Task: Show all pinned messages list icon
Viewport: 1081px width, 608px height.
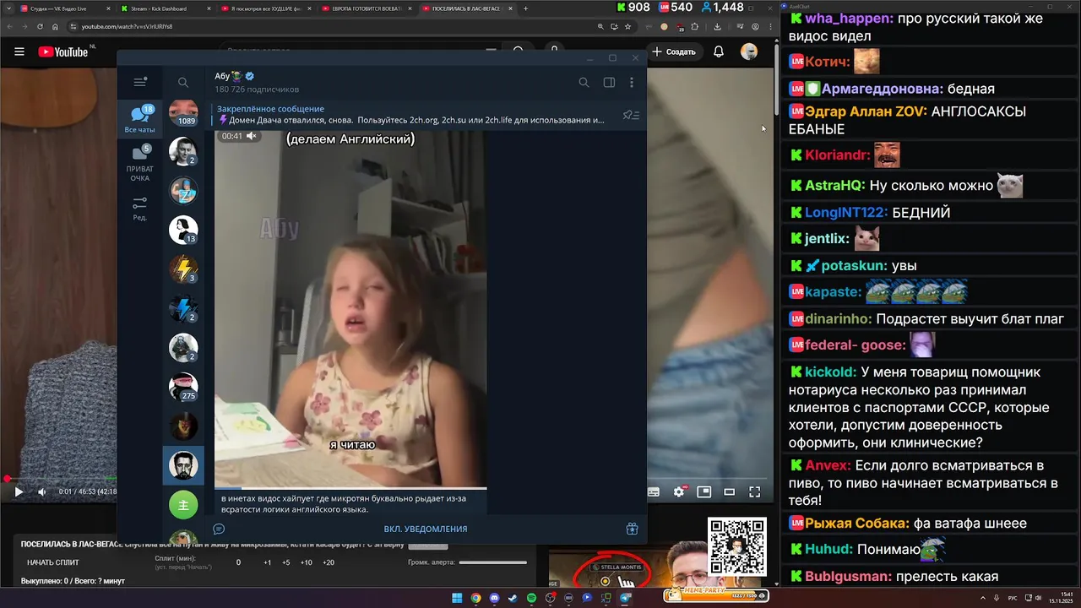Action: (x=631, y=115)
